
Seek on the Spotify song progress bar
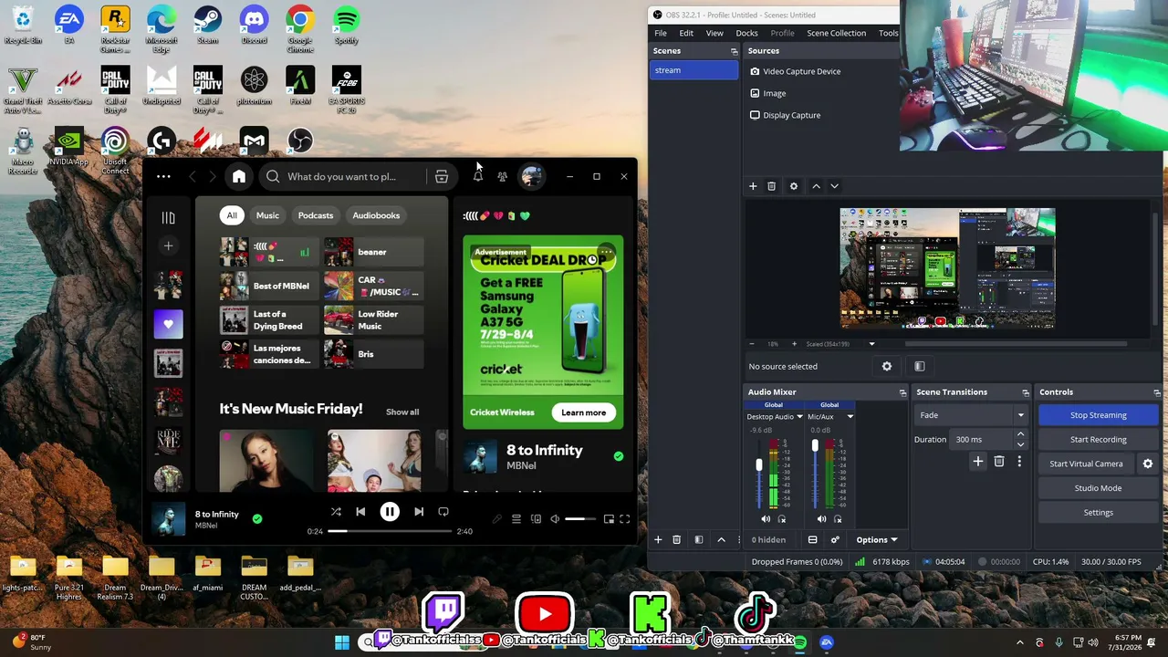tap(390, 531)
